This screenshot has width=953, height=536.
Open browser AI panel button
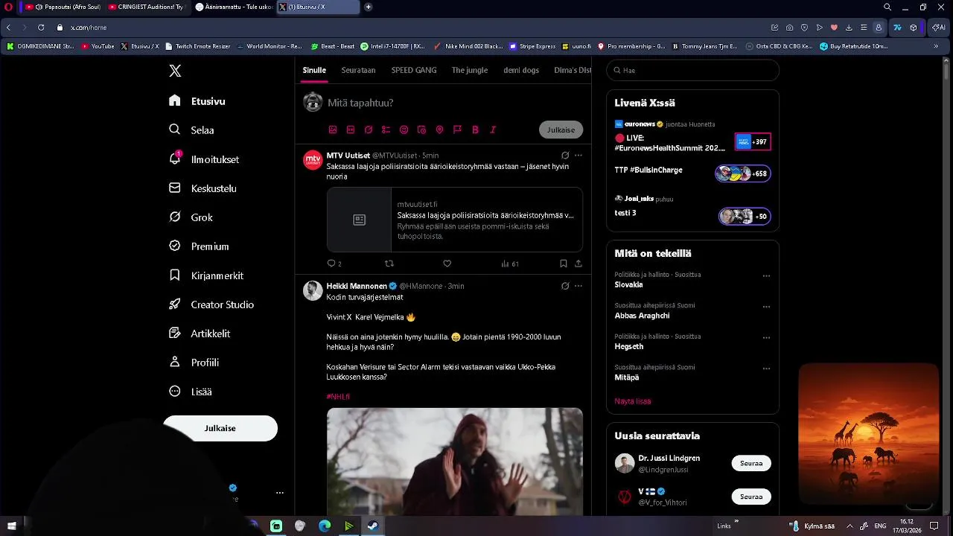(939, 28)
